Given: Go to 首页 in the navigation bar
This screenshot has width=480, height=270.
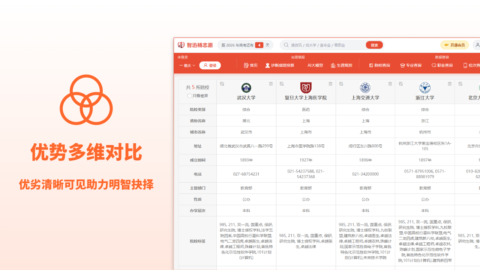Looking at the screenshot, I should pyautogui.click(x=251, y=65).
